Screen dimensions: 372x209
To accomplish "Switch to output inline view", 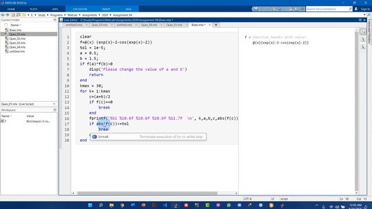I will (x=363, y=39).
